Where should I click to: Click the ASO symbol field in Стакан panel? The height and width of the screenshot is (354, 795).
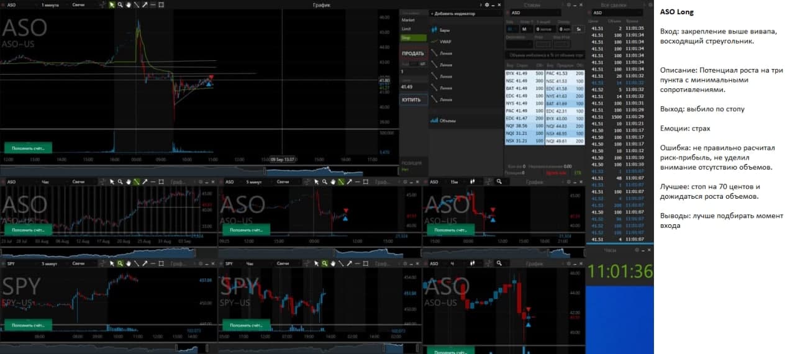point(534,12)
